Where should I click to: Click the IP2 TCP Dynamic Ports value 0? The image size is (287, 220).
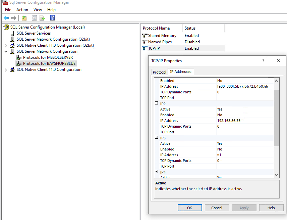coord(218,126)
